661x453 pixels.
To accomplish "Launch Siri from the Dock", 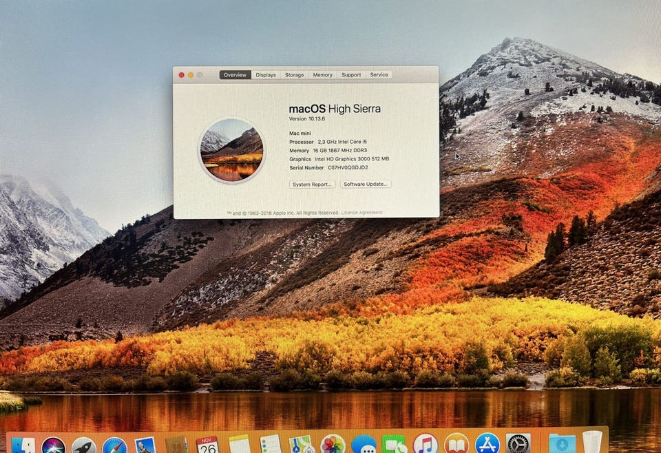I will pos(54,446).
